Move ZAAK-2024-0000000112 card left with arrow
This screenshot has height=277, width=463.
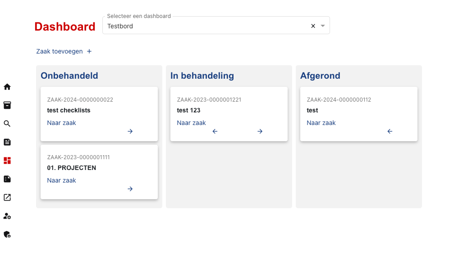coord(390,131)
